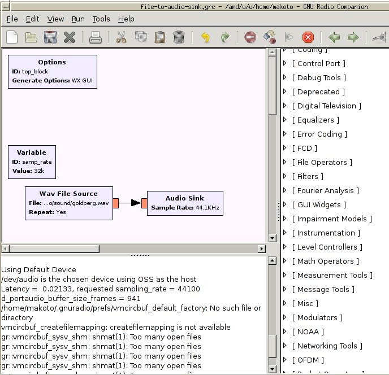Select the Misc tree row

click(335, 303)
